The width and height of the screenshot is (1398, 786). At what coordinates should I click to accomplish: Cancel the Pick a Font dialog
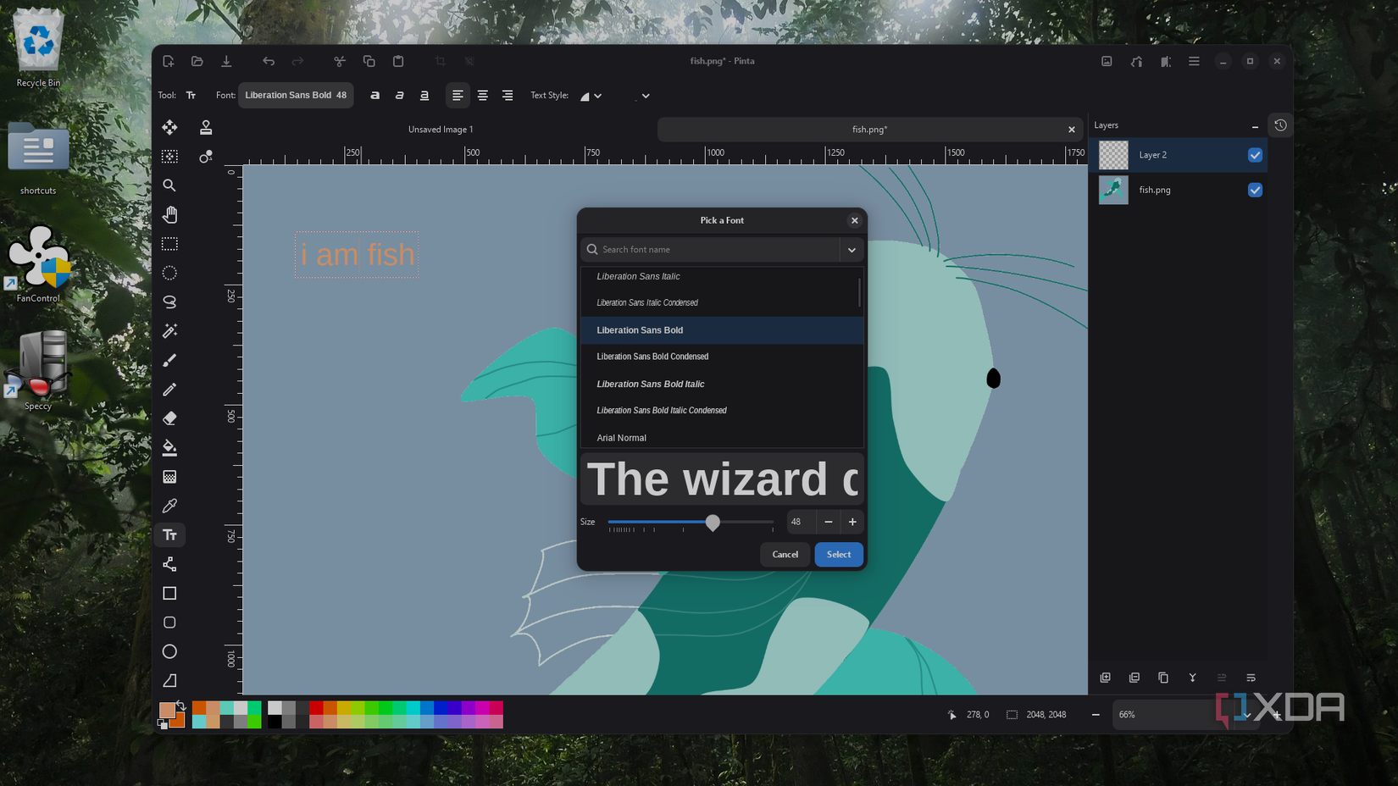tap(785, 555)
